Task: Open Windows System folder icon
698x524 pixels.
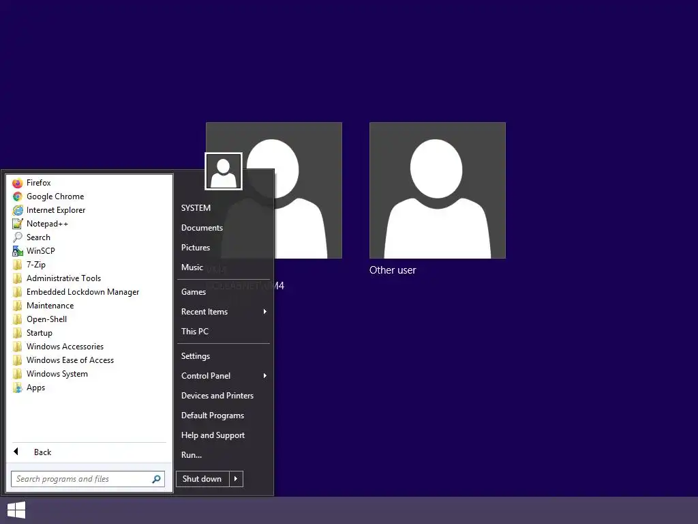Action: click(x=17, y=374)
